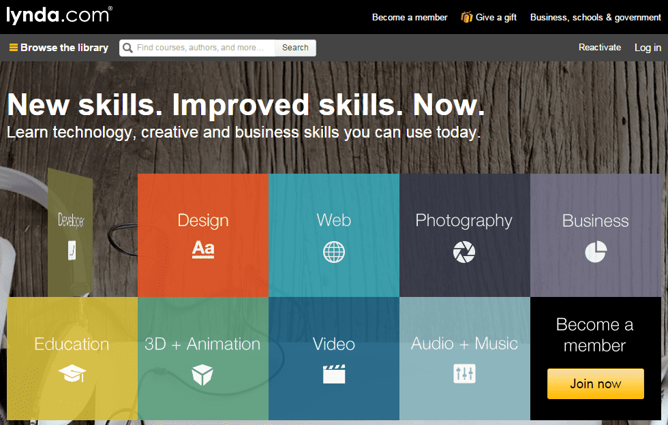Screen dimensions: 668x425
Task: Click the lynda.com logo
Action: coord(59,16)
